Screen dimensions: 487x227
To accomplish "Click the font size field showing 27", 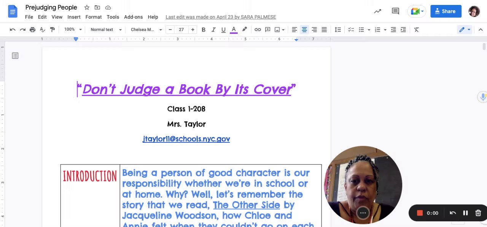I will pos(181,30).
